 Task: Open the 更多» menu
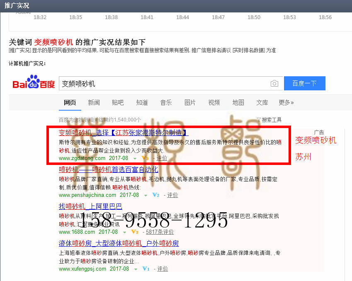(x=286, y=102)
